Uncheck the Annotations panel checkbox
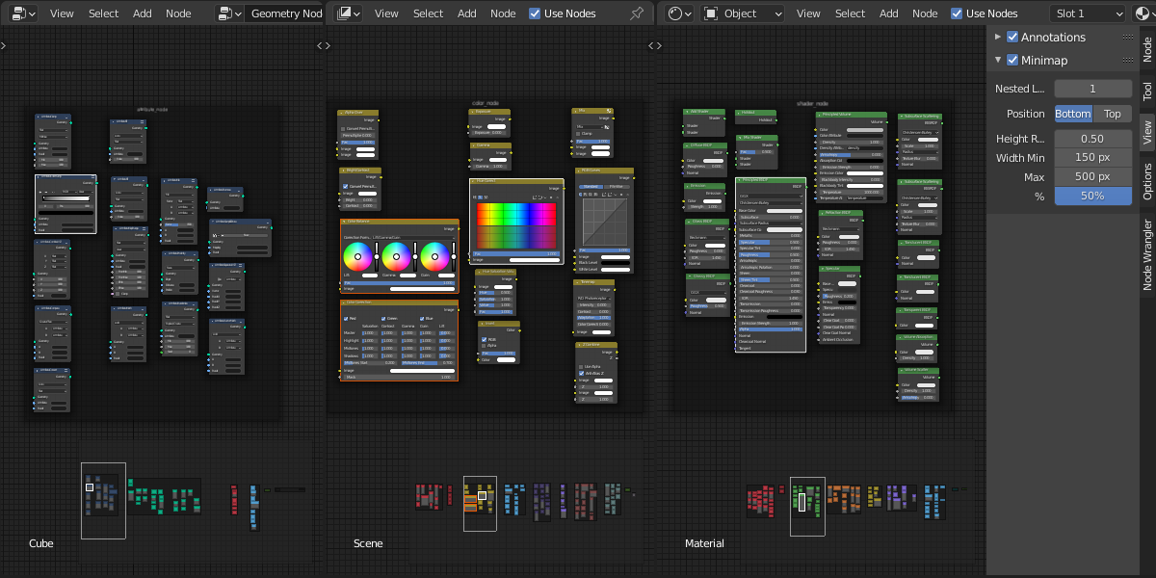Viewport: 1156px width, 578px height. tap(1012, 37)
